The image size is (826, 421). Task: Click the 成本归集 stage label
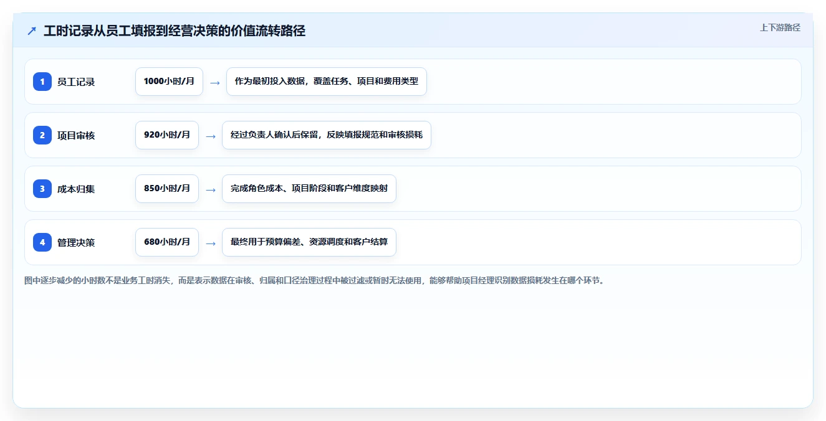click(x=76, y=189)
